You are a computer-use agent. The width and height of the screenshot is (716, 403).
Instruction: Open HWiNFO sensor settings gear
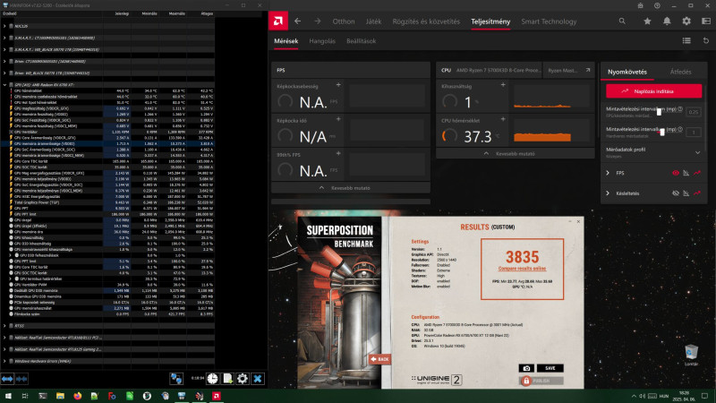coord(243,379)
